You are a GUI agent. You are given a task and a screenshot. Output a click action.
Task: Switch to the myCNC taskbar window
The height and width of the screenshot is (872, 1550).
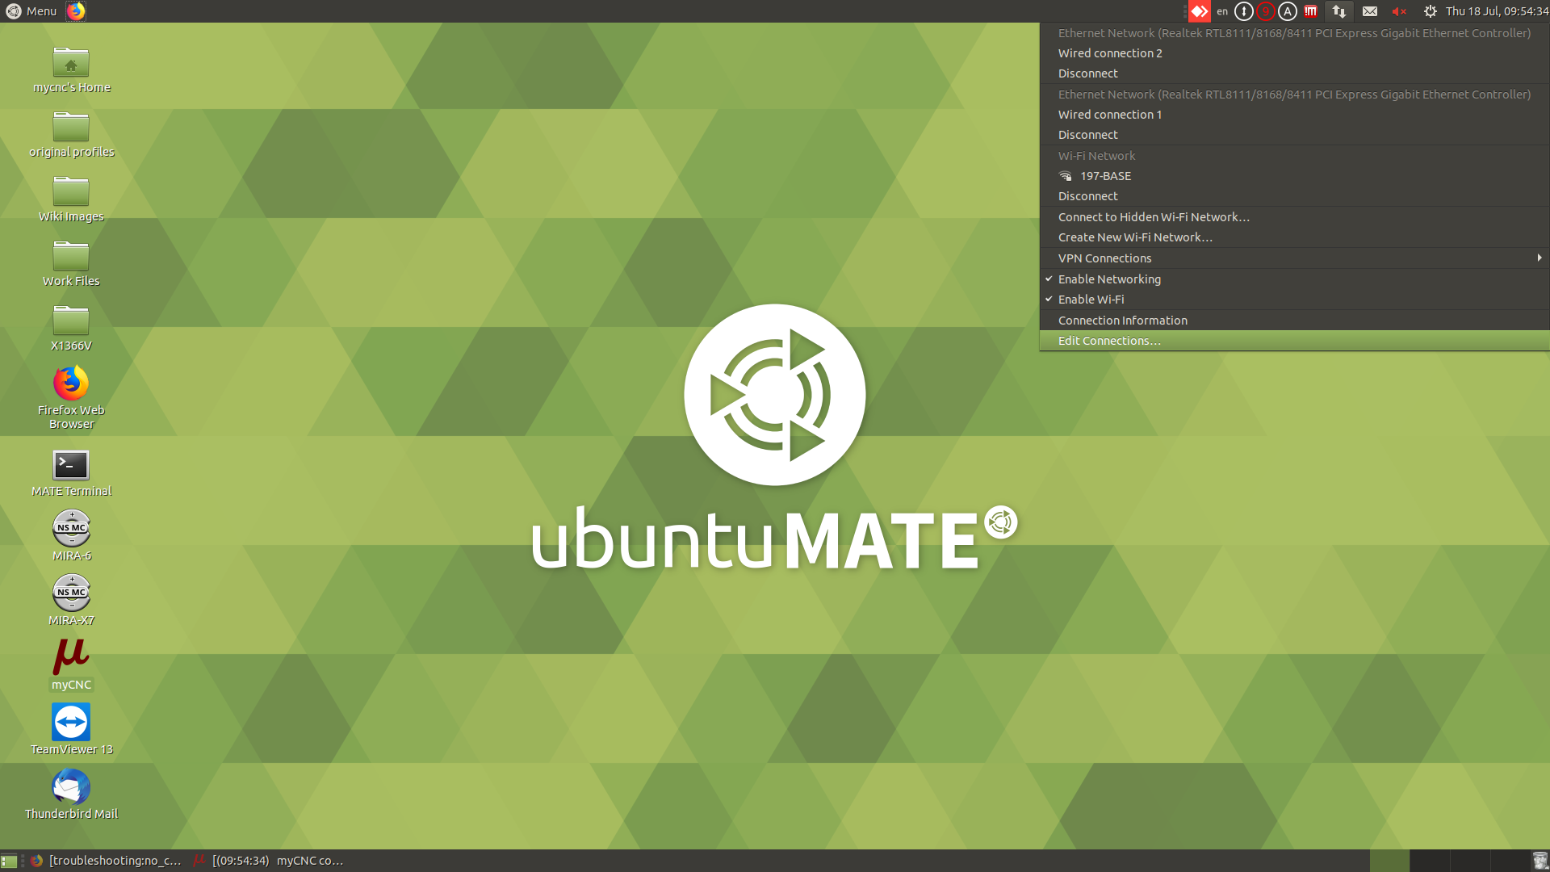coord(270,861)
